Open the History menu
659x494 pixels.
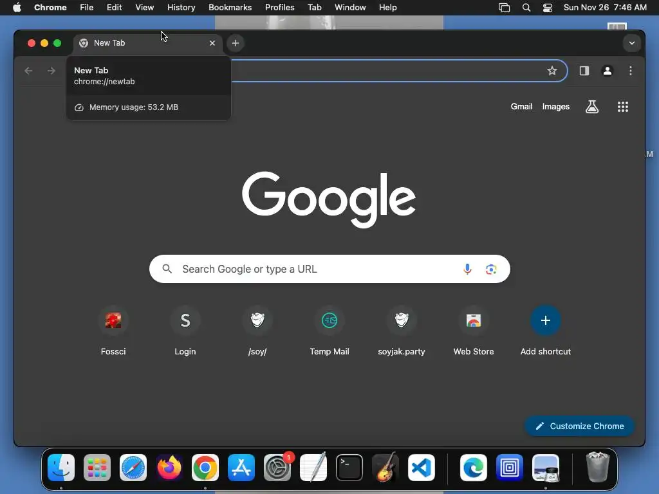tap(181, 8)
